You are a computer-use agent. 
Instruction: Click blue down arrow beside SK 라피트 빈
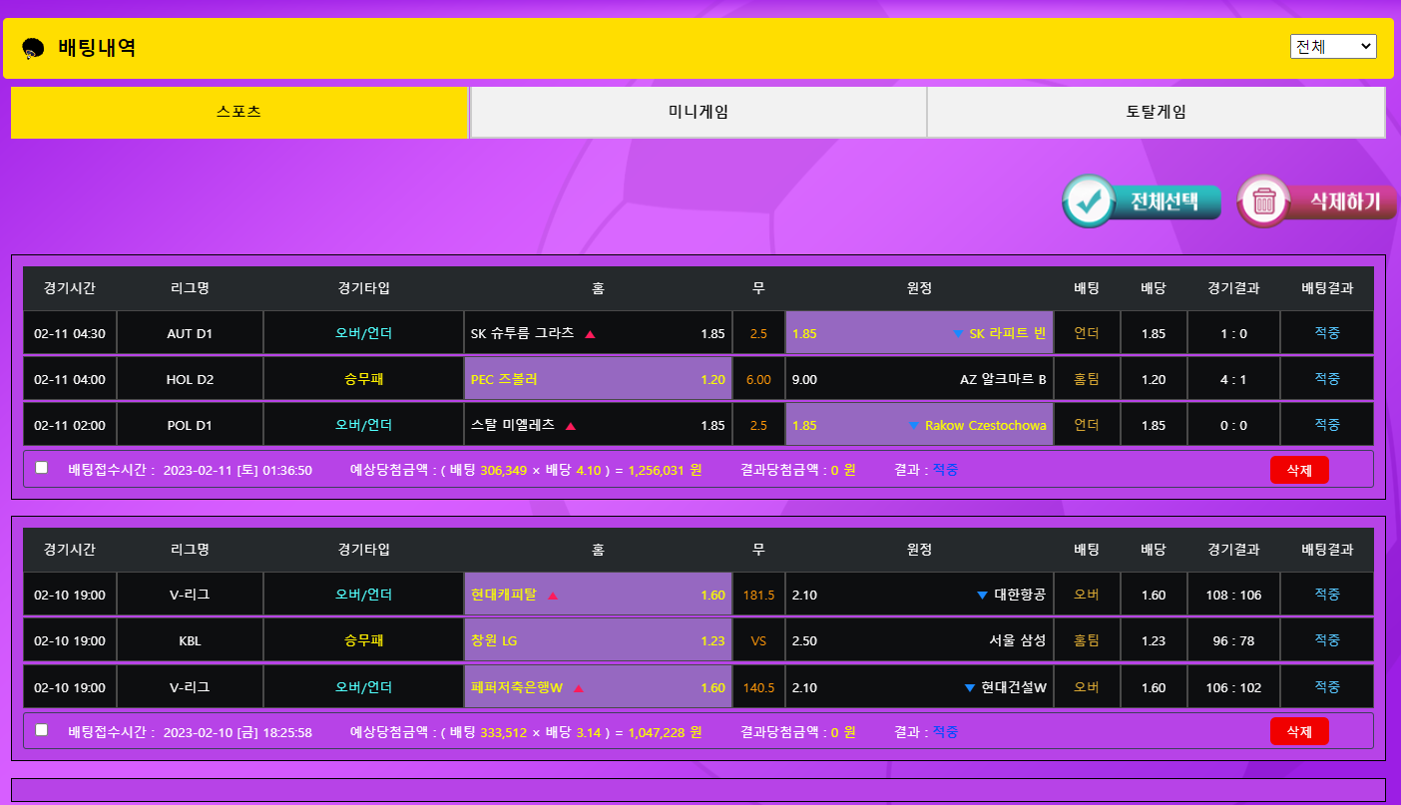[x=958, y=334]
